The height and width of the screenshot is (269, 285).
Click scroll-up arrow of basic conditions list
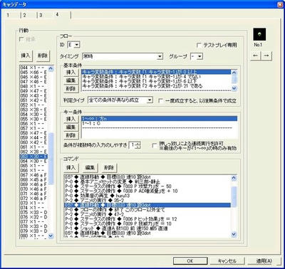[x=234, y=73]
